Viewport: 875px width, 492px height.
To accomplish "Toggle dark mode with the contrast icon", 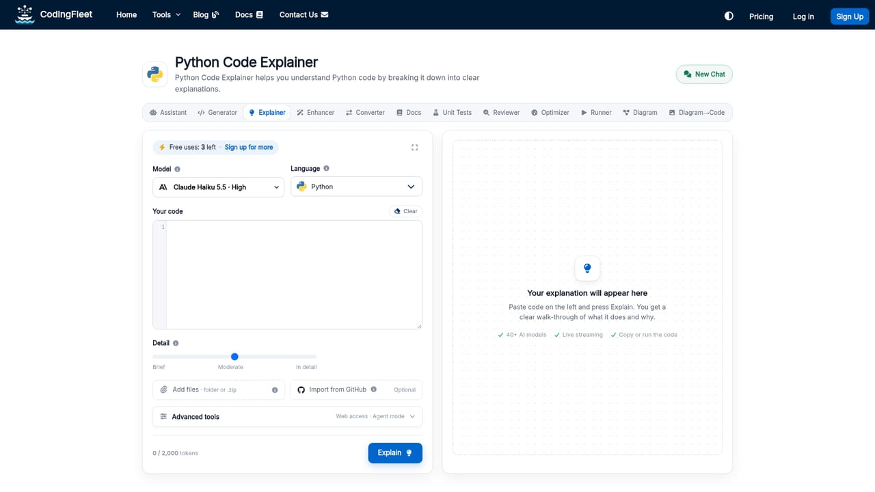I will point(729,16).
